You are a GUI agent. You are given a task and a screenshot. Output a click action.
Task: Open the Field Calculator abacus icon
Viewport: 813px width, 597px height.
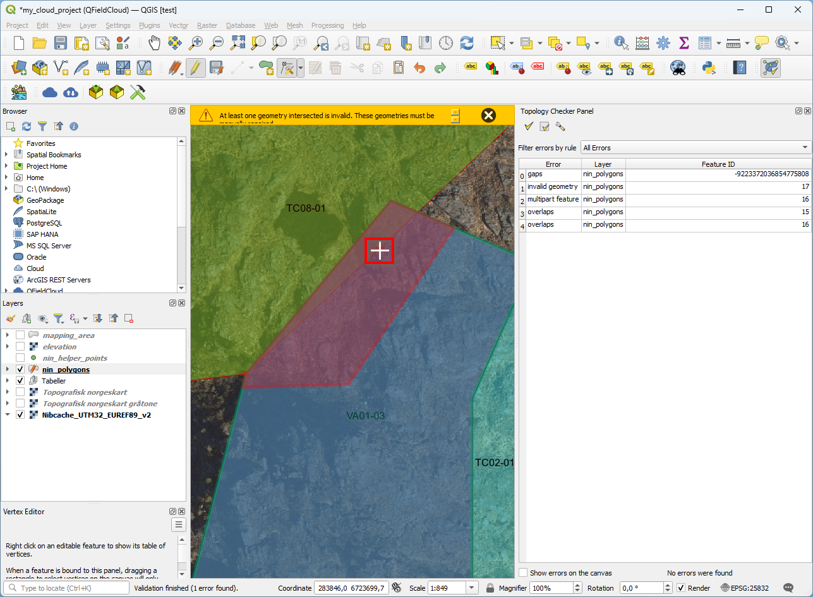pyautogui.click(x=642, y=43)
